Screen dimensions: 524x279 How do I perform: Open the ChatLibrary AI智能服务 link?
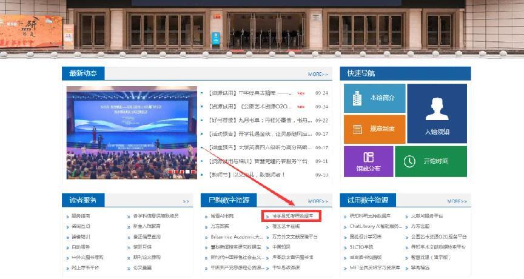(376, 226)
